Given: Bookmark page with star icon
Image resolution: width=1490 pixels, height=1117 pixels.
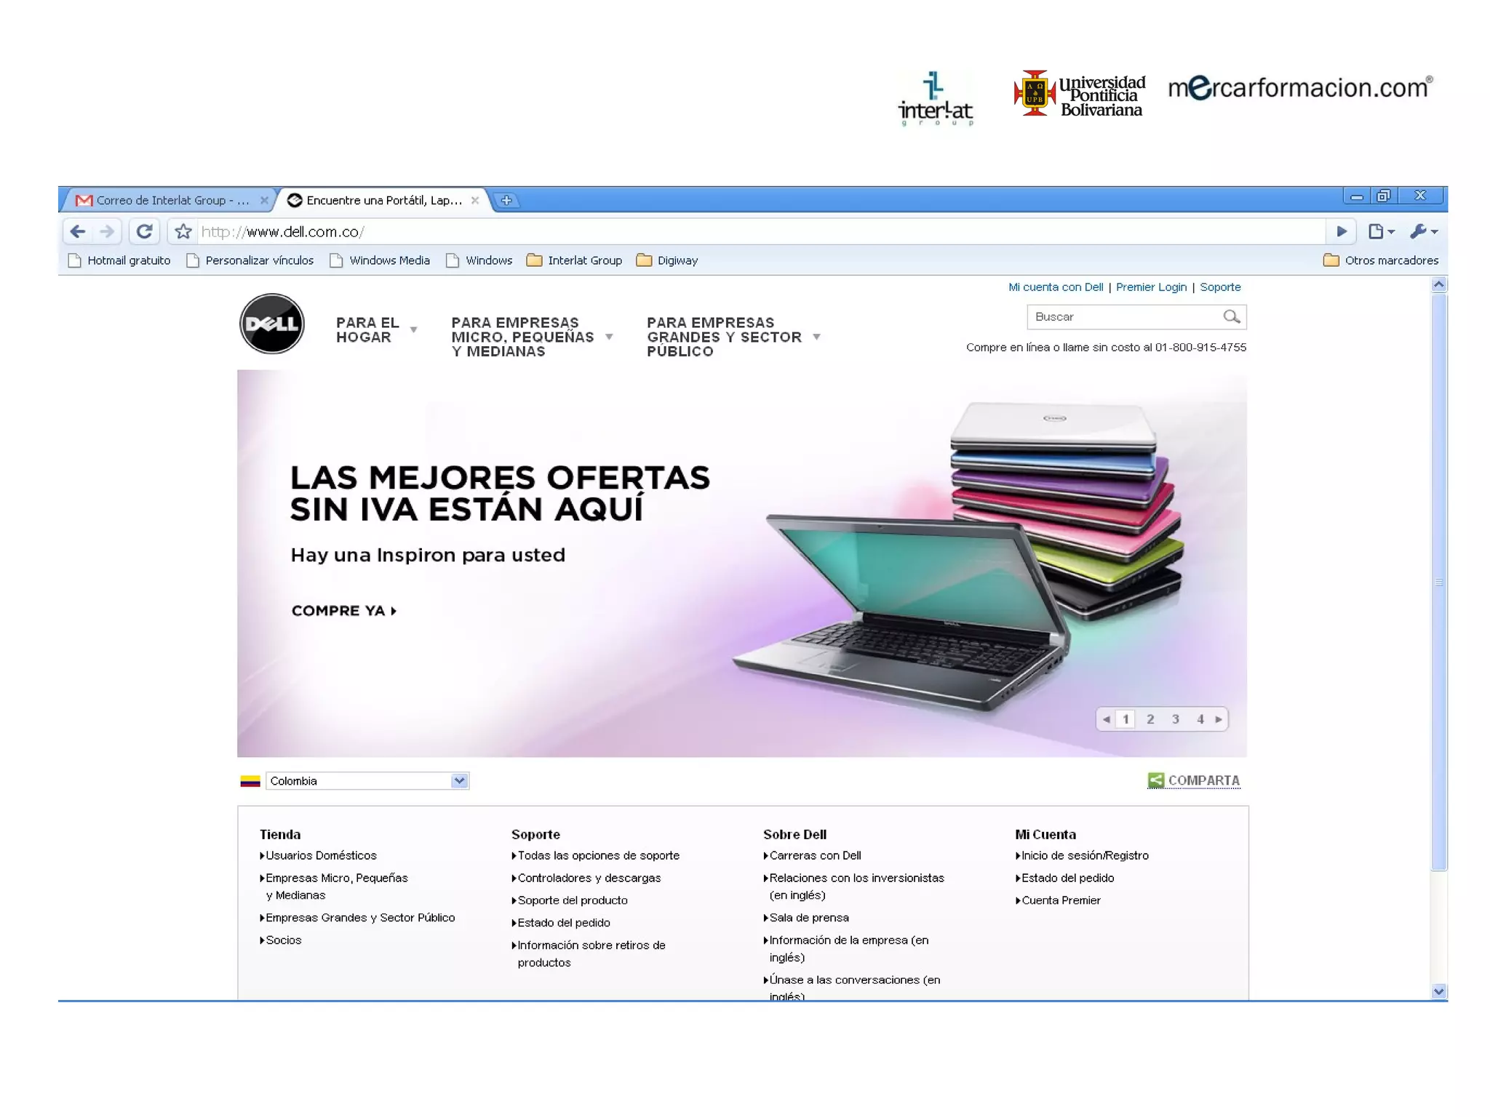Looking at the screenshot, I should 183,231.
